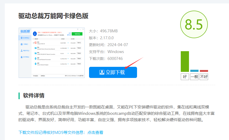Image resolution: width=229 pixels, height=140 pixels.
Task: Click the Microsoft Bluetooth Enumerator Bluetooth icon
Action: click(x=36, y=59)
